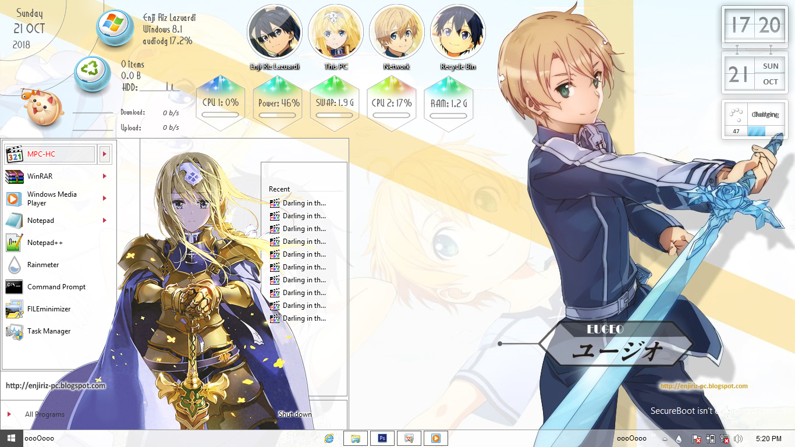Expand the WinRAR submenu arrow
Screen dimensions: 795x447
[x=105, y=176]
